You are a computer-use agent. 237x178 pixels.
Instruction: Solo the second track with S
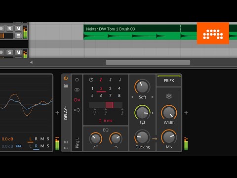pyautogui.click(x=9, y=52)
